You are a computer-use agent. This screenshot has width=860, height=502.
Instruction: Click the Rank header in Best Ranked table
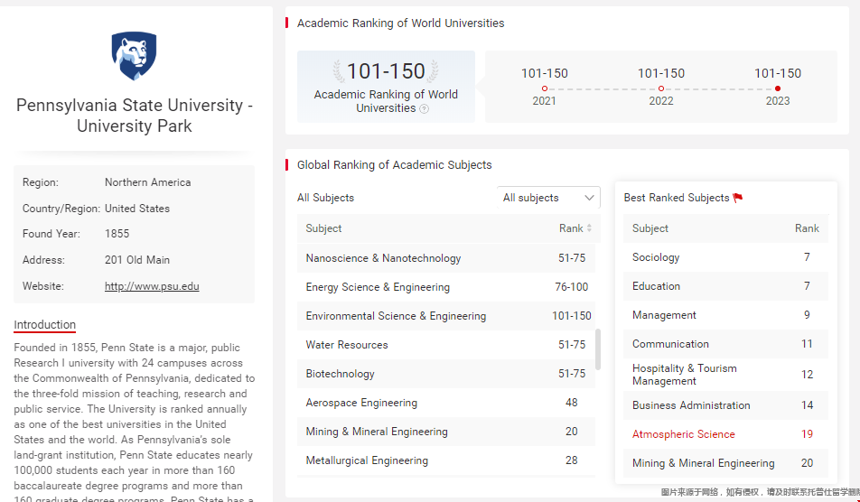coord(807,228)
